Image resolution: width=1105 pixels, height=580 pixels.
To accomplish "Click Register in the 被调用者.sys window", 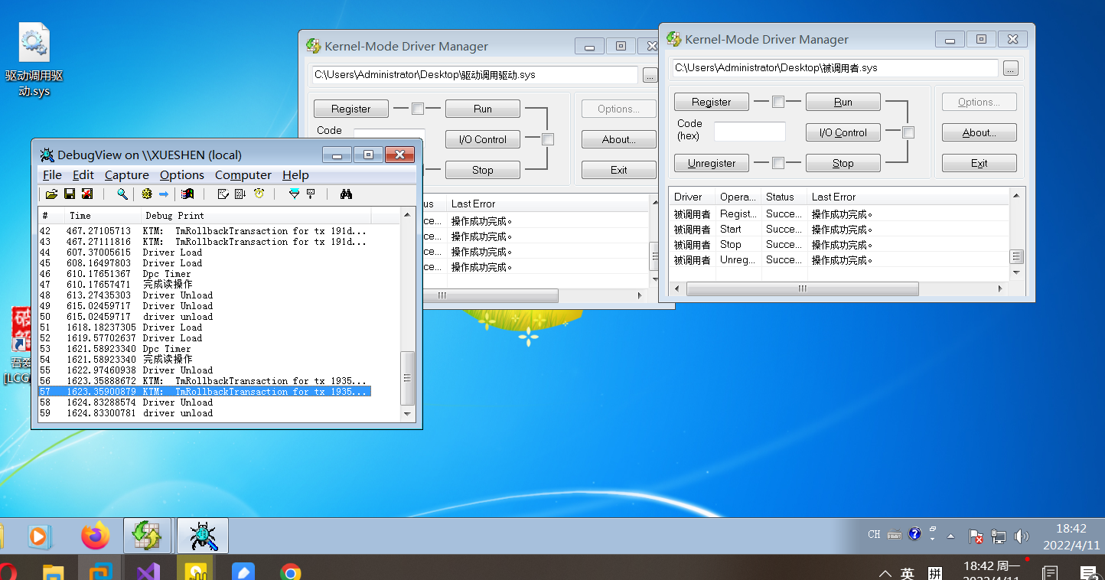I will pos(712,102).
